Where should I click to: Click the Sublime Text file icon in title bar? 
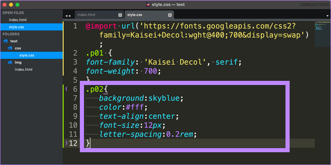point(148,4)
